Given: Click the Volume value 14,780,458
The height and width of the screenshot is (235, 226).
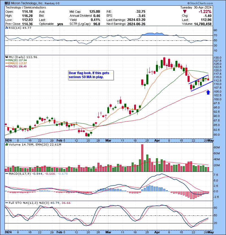Looking at the screenshot, I should 203,24.
